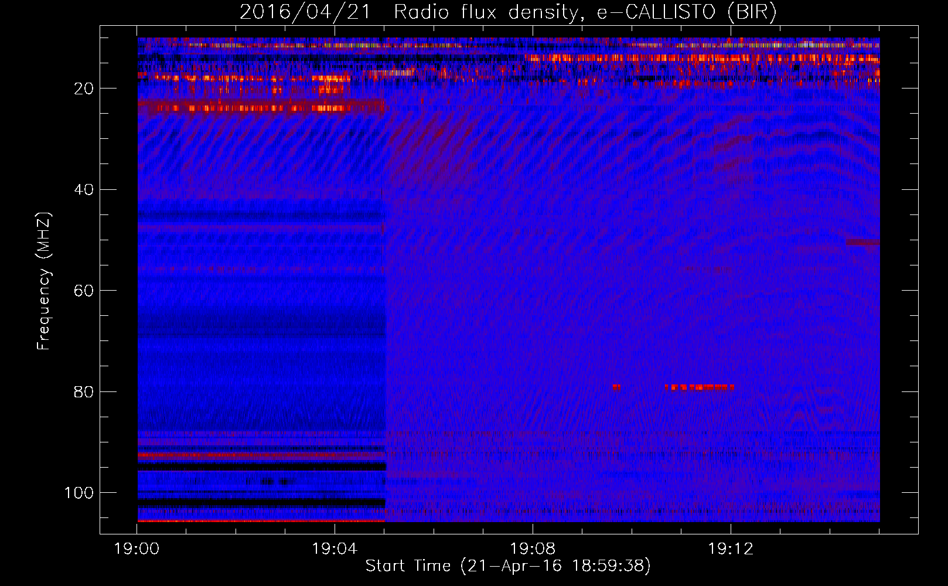This screenshot has width=948, height=586.
Task: Click the "Frequency (MHZ)" axis label
Action: point(44,281)
